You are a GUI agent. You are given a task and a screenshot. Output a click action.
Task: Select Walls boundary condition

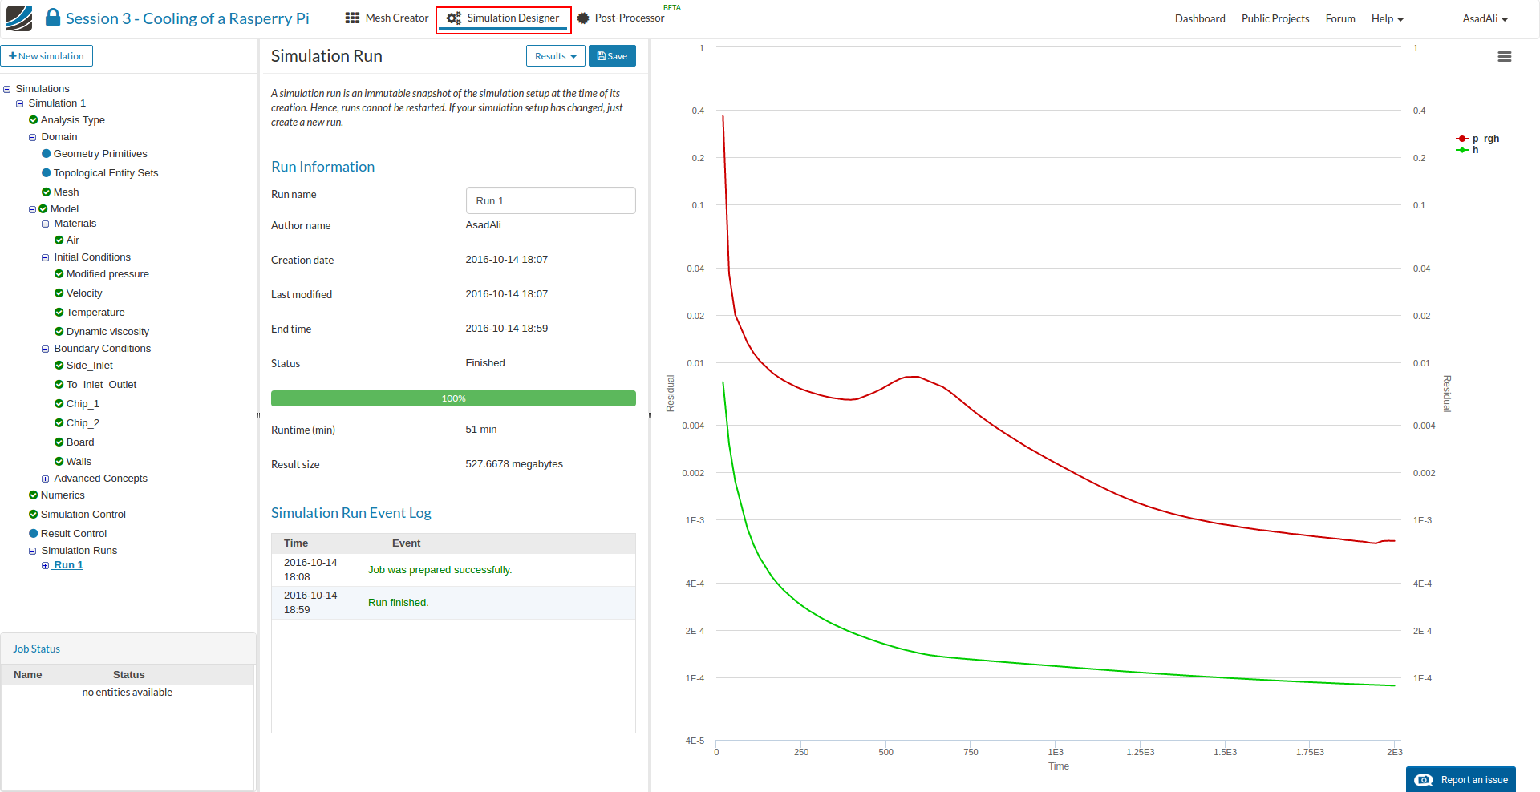click(79, 462)
